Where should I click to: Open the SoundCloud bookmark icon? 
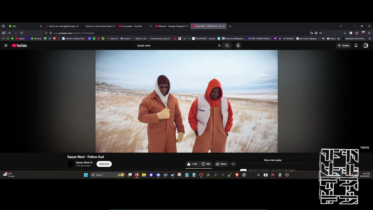pyautogui.click(x=54, y=38)
